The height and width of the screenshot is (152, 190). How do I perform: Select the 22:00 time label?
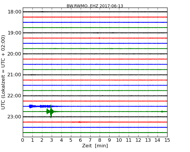pos(14,96)
